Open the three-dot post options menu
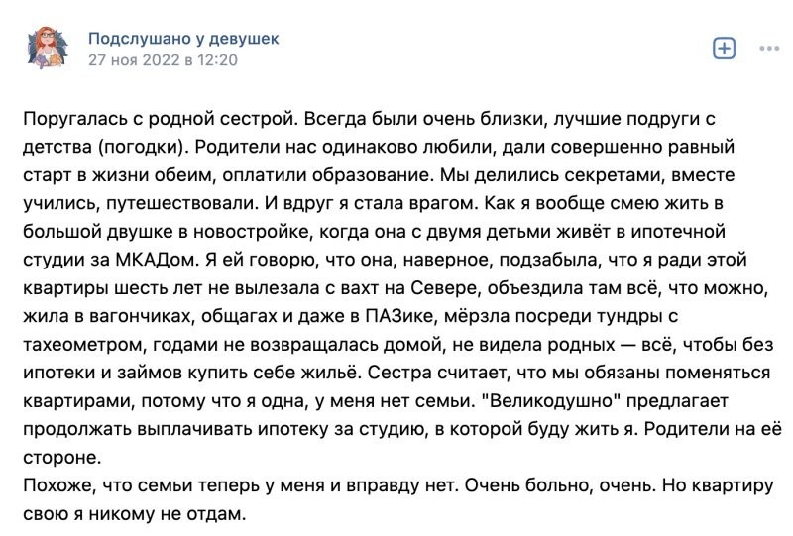This screenshot has height=536, width=793. [x=768, y=48]
